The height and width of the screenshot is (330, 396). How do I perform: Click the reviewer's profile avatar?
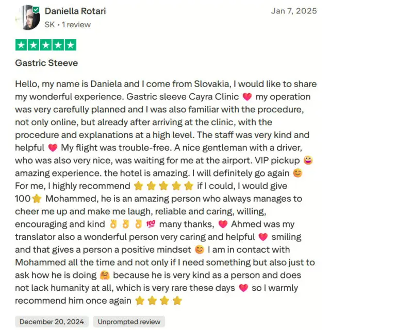tap(27, 18)
